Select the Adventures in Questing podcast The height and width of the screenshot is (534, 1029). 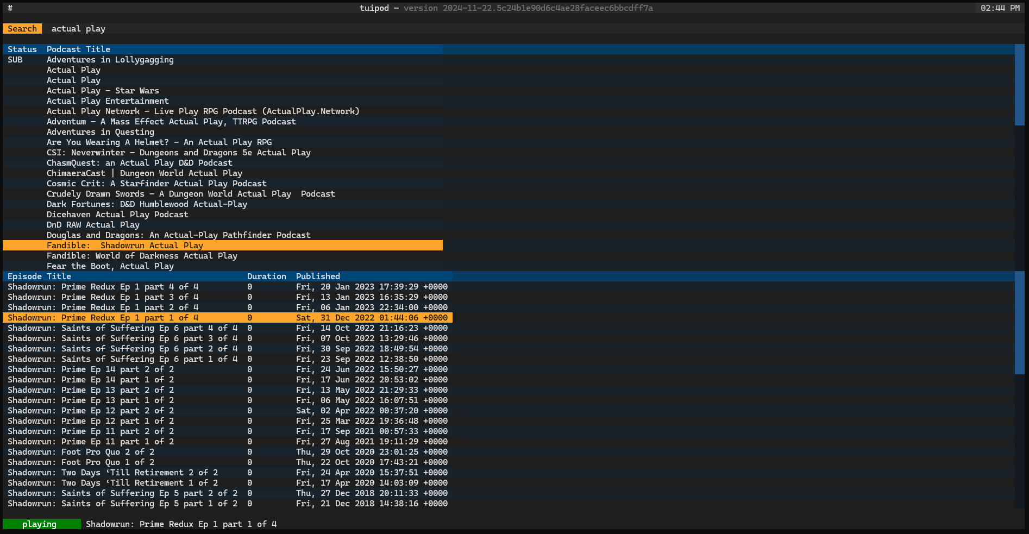coord(223,132)
